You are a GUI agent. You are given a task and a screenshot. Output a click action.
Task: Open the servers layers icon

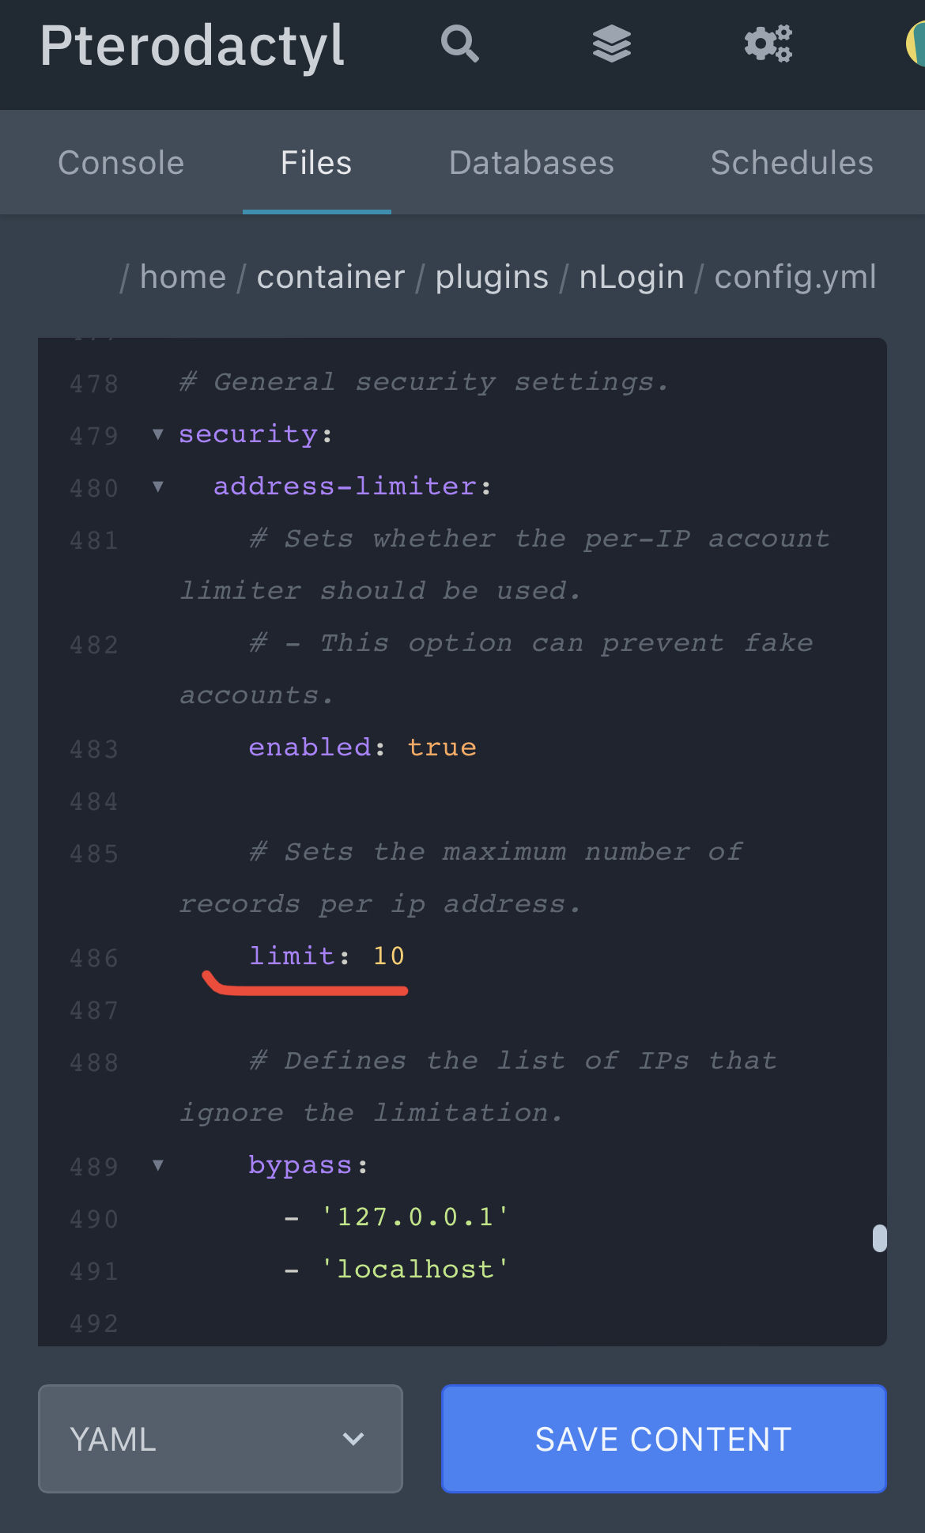611,44
